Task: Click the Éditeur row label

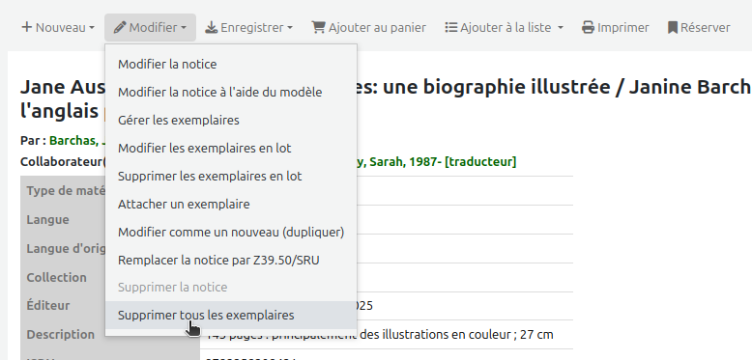Action: (48, 305)
